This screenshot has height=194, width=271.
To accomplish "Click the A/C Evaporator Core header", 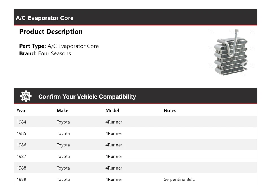I will [x=45, y=18].
